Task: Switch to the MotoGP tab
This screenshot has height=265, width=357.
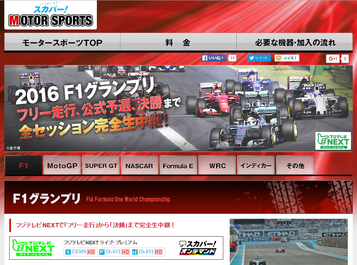Action: pos(62,165)
